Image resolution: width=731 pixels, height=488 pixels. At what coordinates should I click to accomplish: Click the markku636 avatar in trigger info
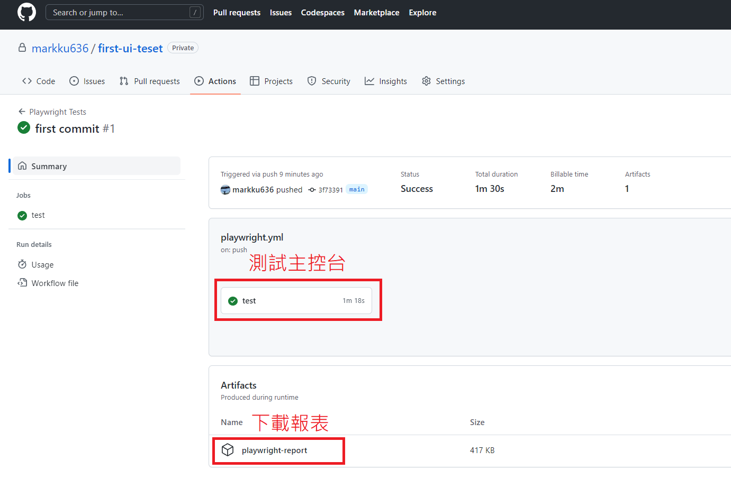click(225, 190)
